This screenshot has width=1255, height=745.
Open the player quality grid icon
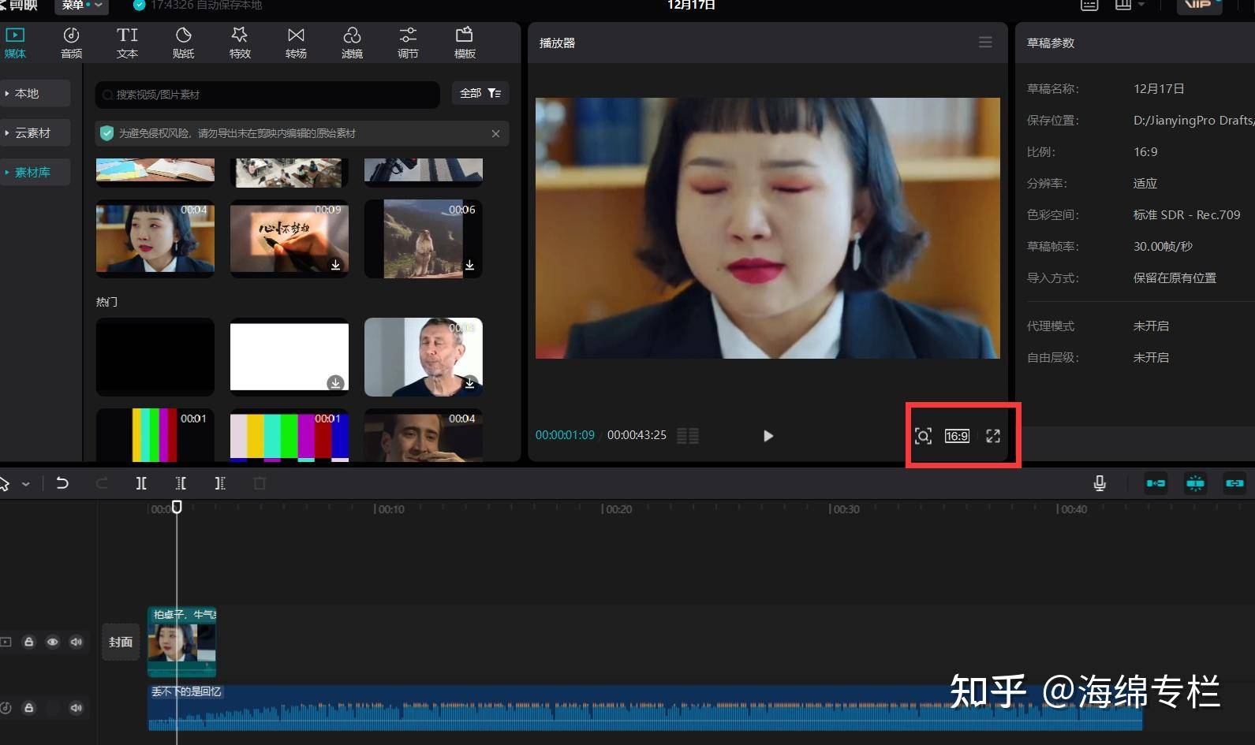688,436
